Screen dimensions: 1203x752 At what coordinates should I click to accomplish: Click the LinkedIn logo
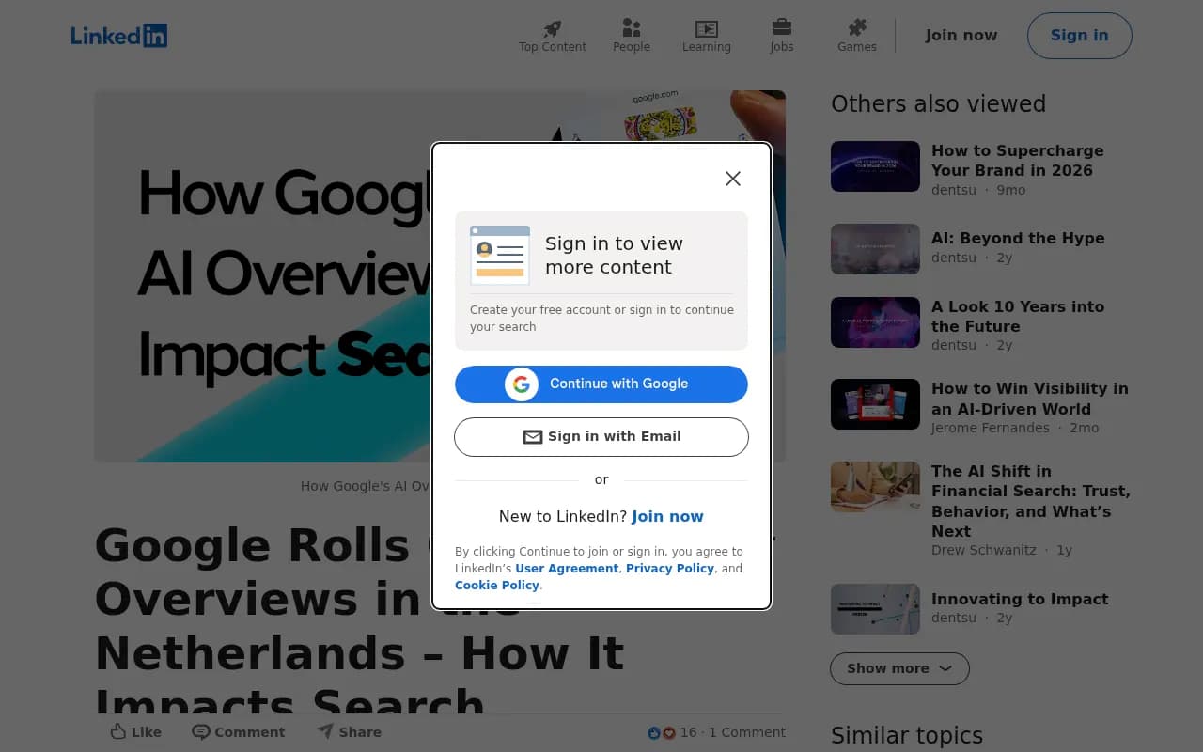point(119,36)
